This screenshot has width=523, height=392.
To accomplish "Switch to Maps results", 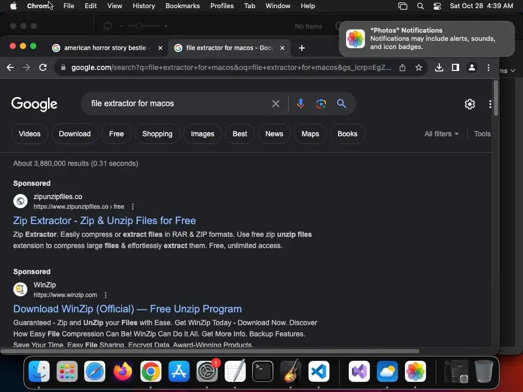I will click(x=310, y=134).
